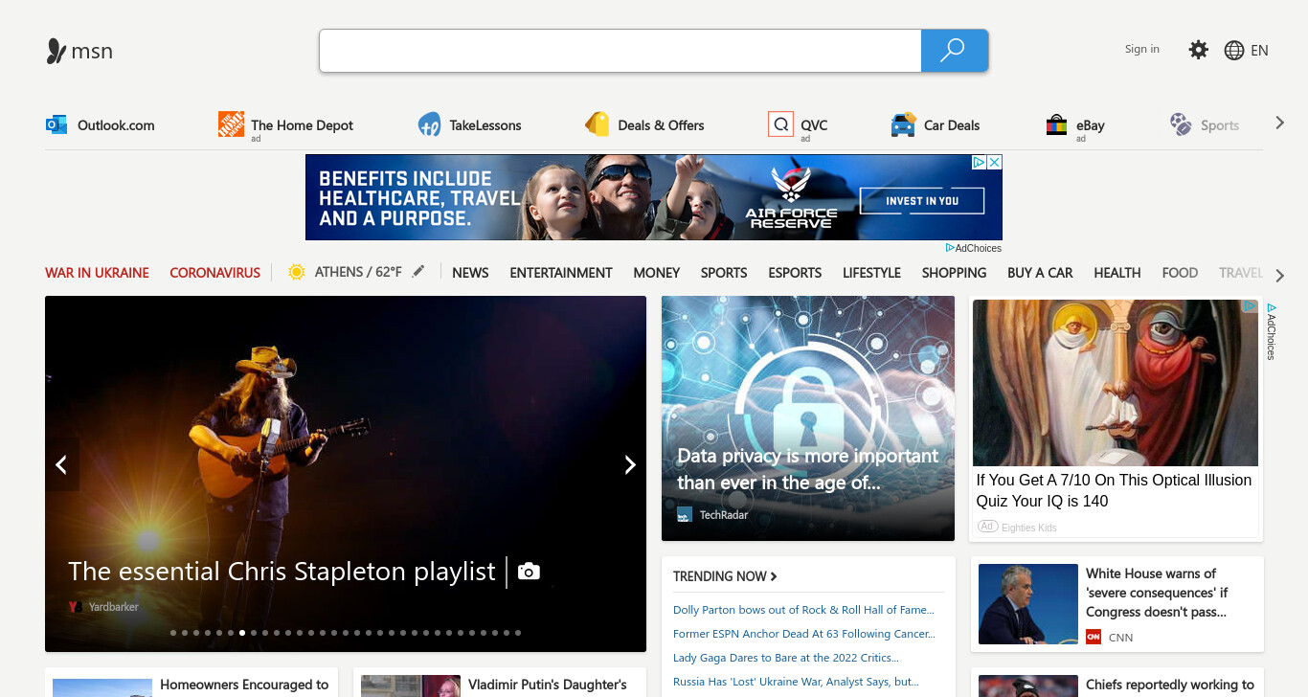Open the BUY A CAR category
1308x697 pixels.
point(1040,273)
